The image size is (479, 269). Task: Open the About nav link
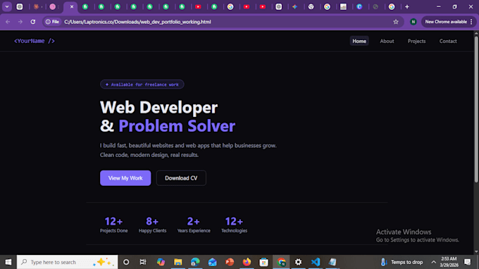pyautogui.click(x=387, y=41)
